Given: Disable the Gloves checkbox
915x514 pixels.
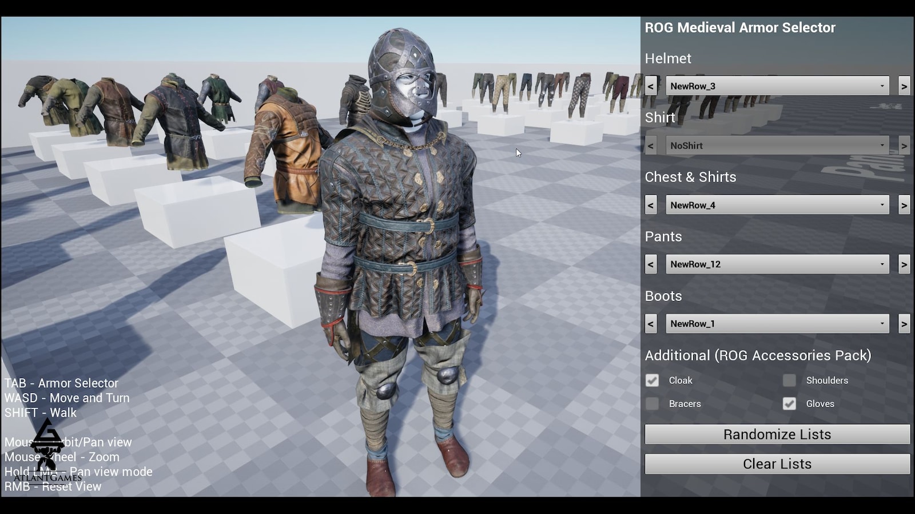Looking at the screenshot, I should click(x=789, y=404).
